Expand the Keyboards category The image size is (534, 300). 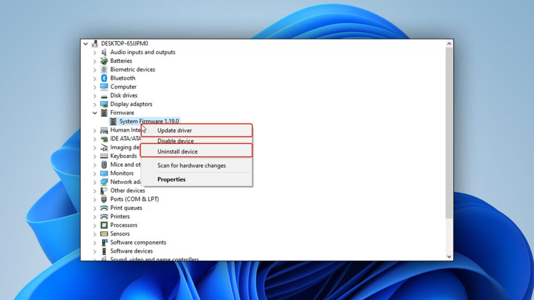pos(94,156)
